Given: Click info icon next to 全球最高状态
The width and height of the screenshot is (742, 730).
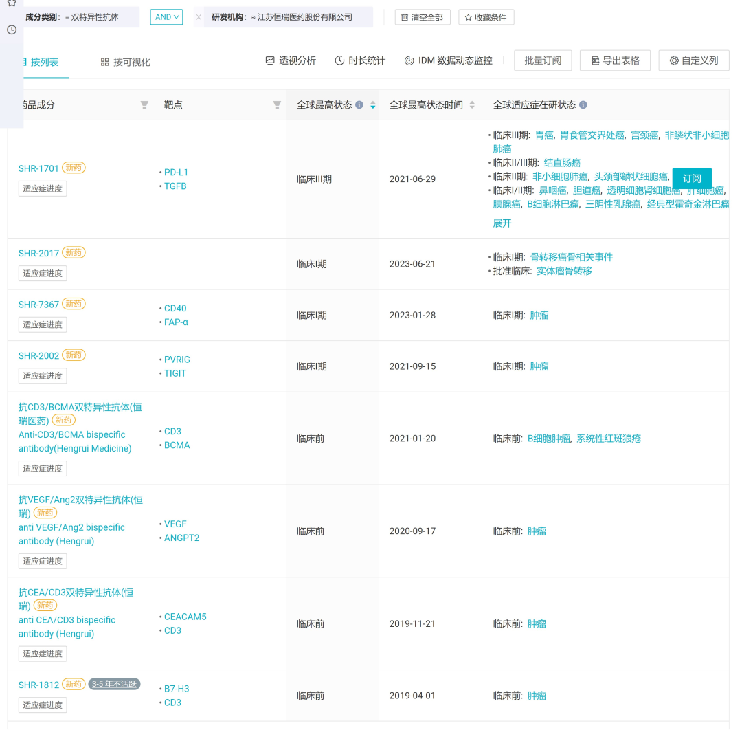Looking at the screenshot, I should pyautogui.click(x=359, y=105).
